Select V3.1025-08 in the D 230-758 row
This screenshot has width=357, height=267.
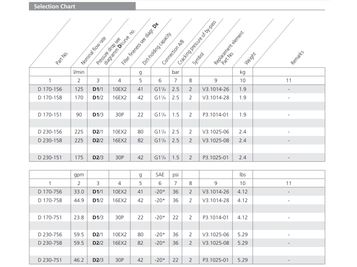[215, 243]
